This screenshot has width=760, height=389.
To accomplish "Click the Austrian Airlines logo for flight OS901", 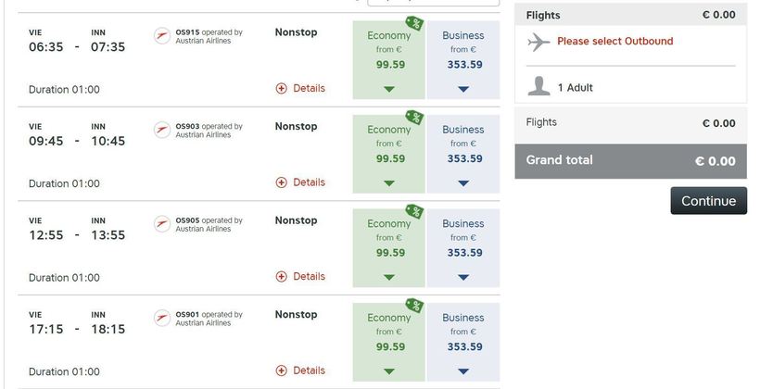I will (x=162, y=318).
